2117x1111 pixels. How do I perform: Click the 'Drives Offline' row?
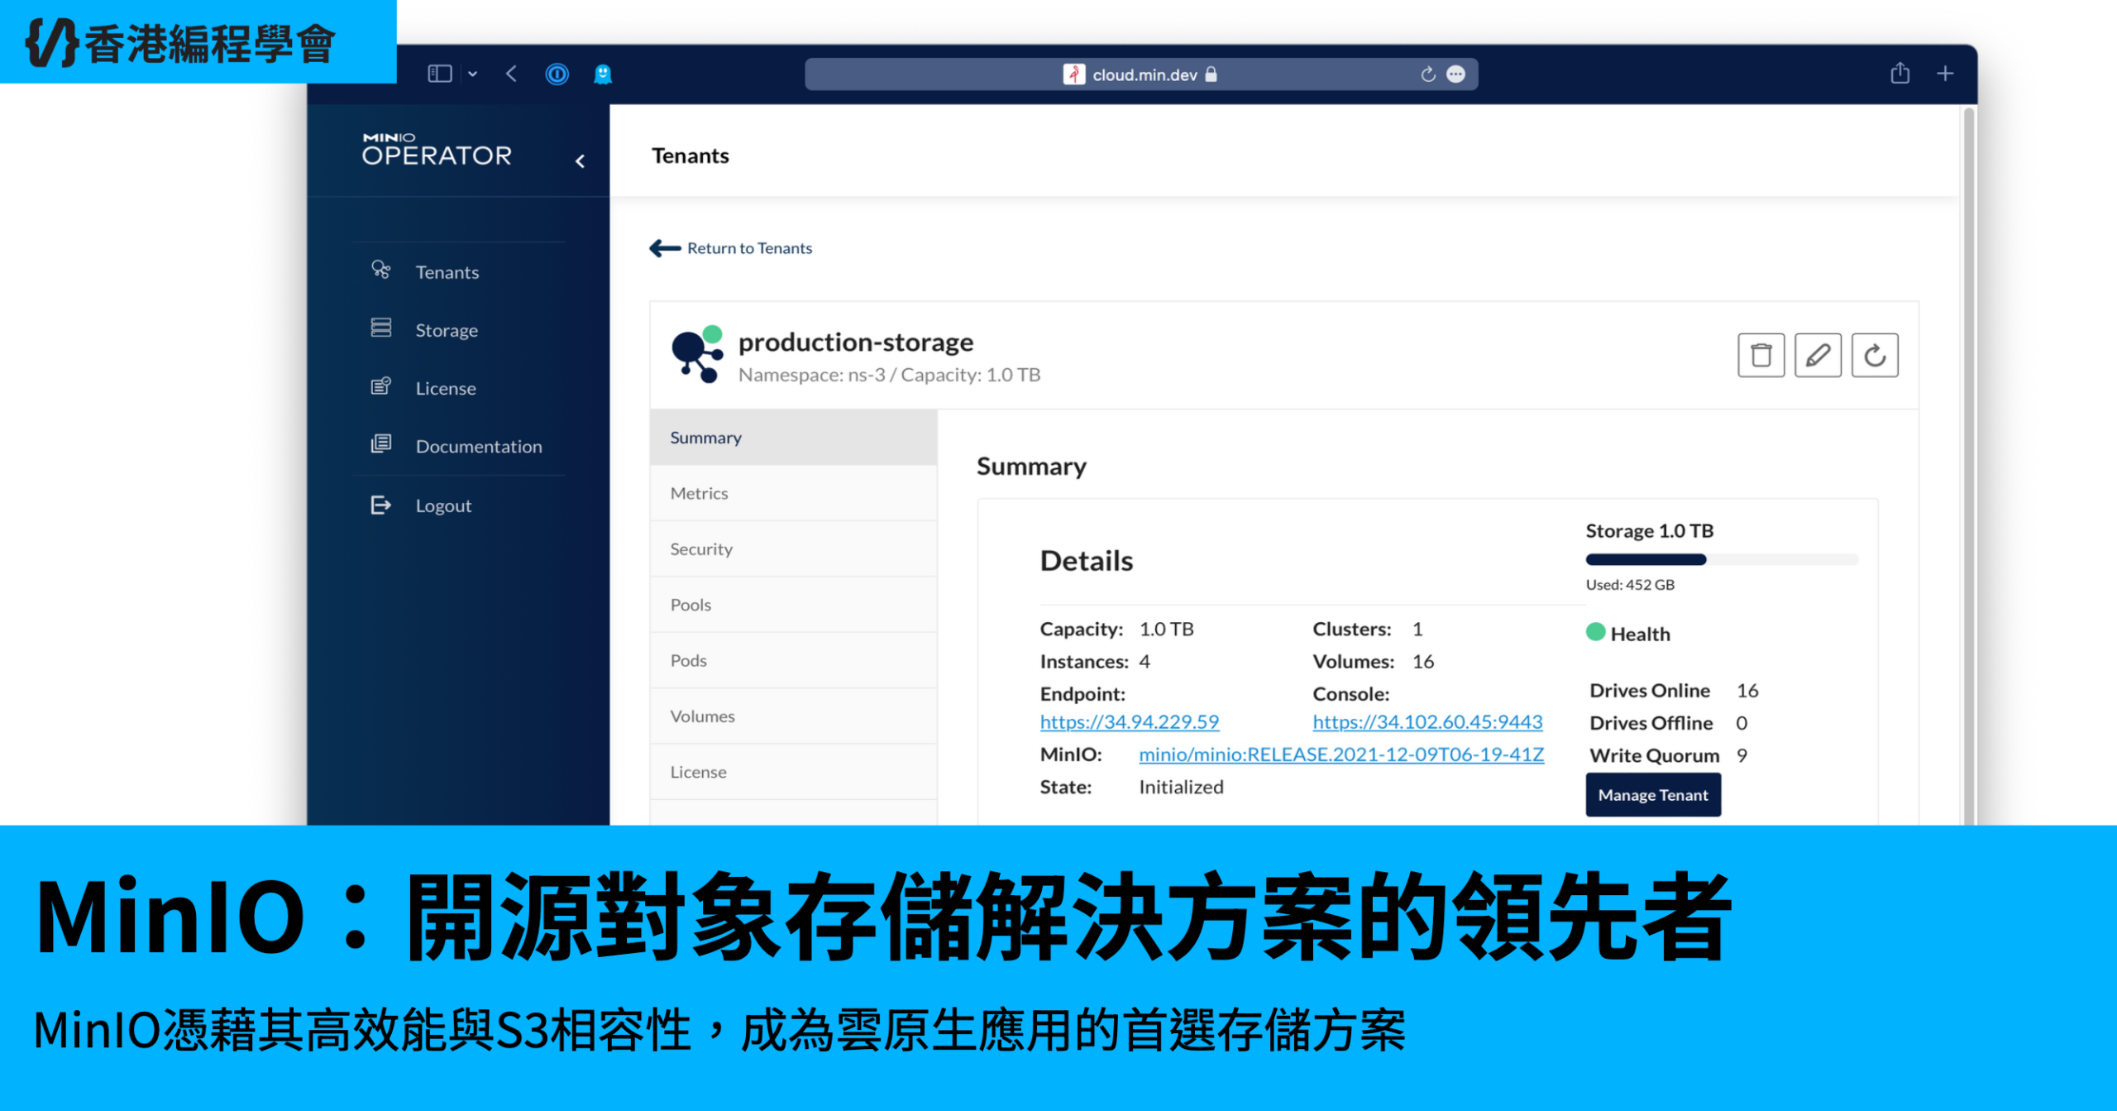point(1669,723)
